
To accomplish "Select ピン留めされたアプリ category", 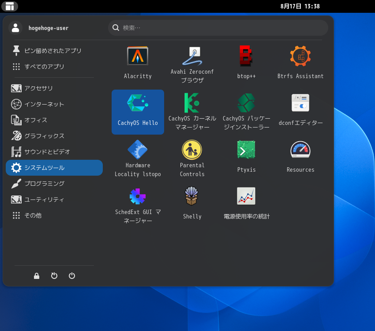I will [54, 51].
